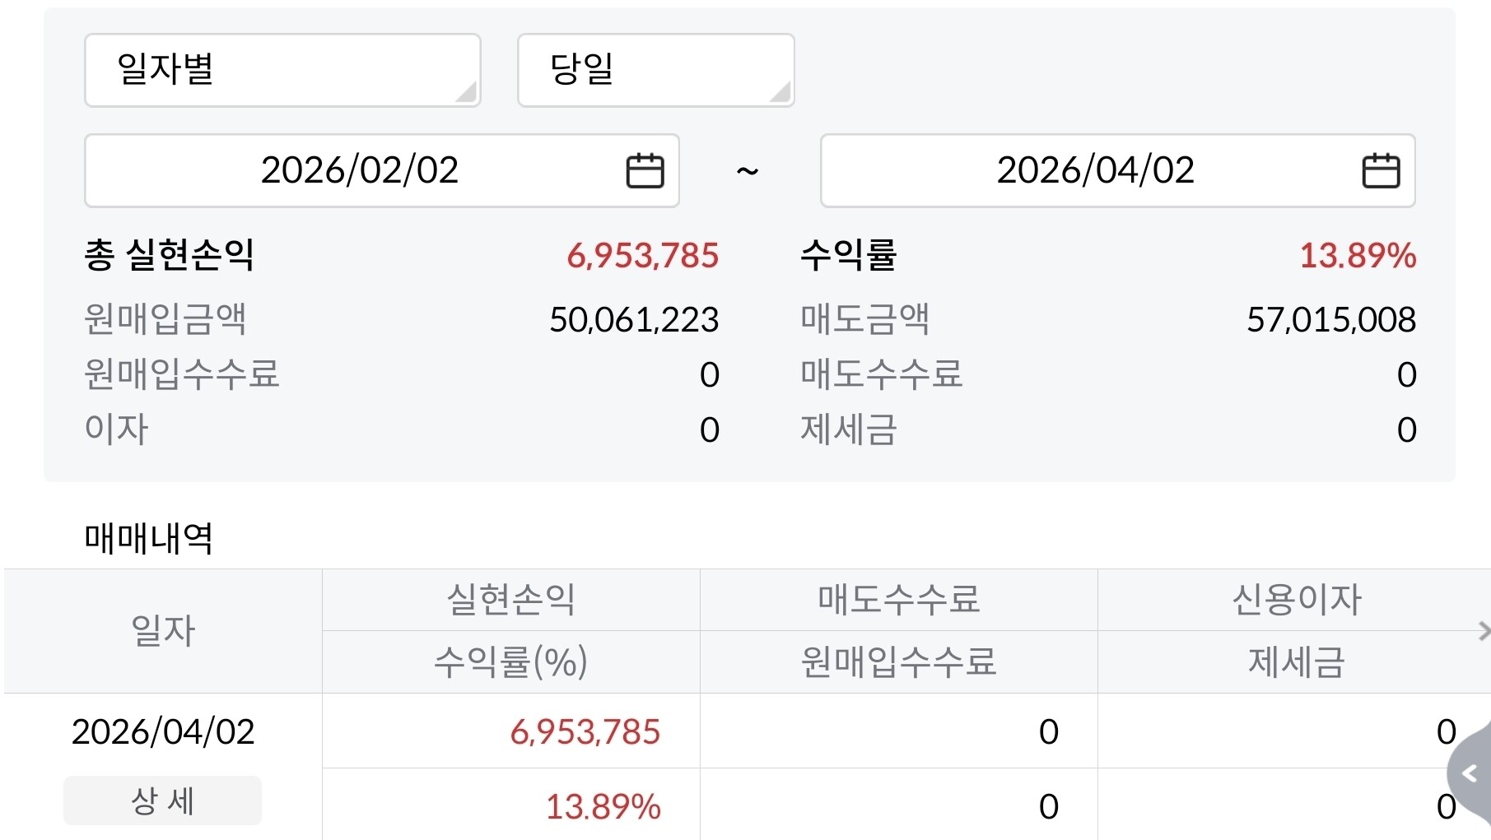
Task: Expand the 일자별 dropdown
Action: point(282,70)
